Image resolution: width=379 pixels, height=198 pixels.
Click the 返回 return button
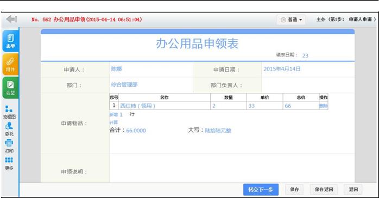(353, 189)
